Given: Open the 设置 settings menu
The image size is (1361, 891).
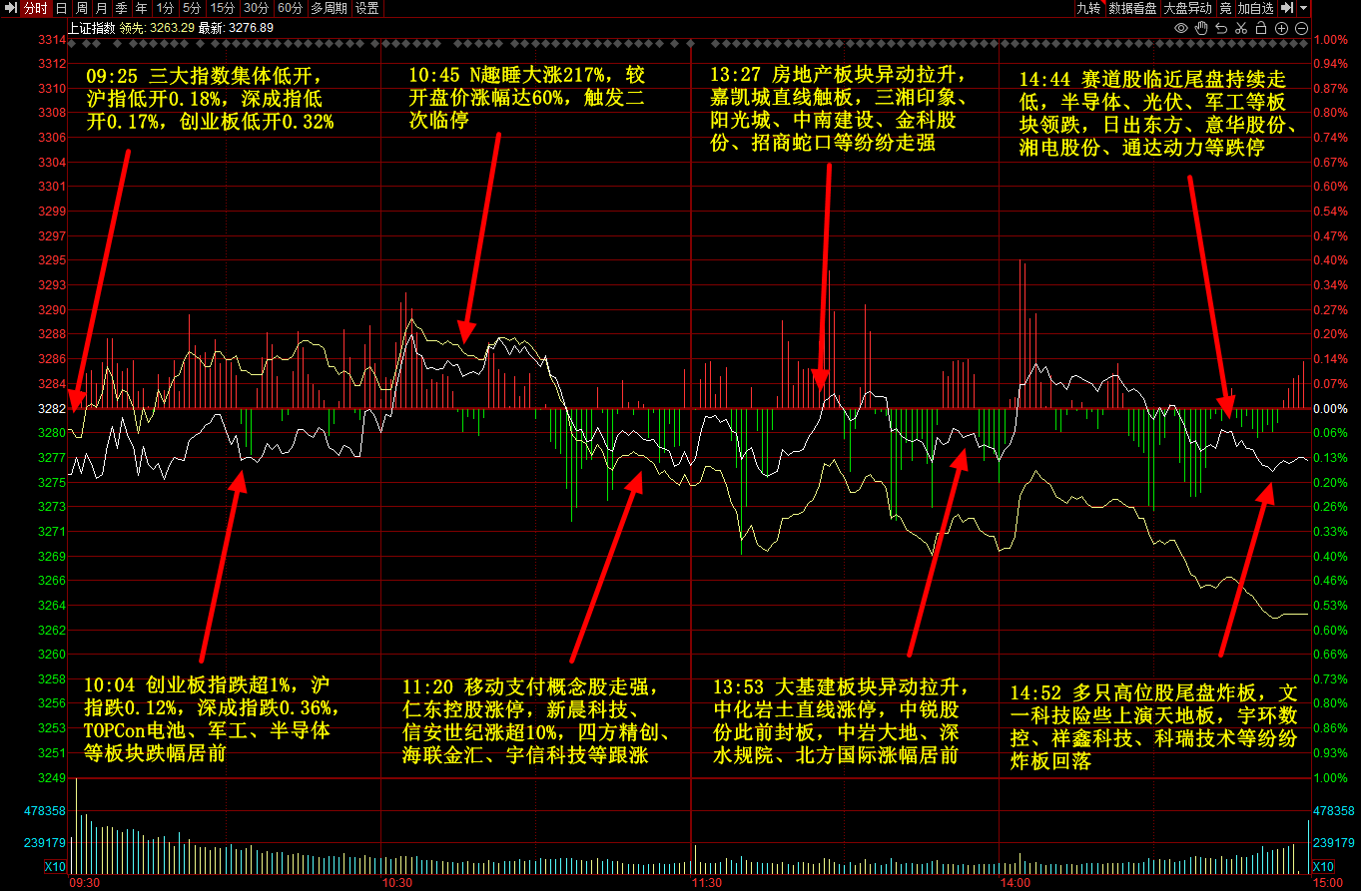Looking at the screenshot, I should [367, 8].
